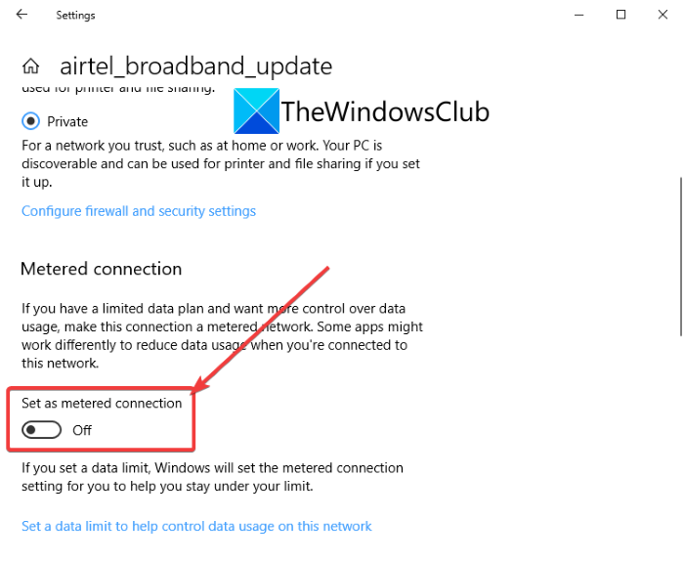This screenshot has height=562, width=684.
Task: Open Set a data limit link
Action: pyautogui.click(x=196, y=526)
